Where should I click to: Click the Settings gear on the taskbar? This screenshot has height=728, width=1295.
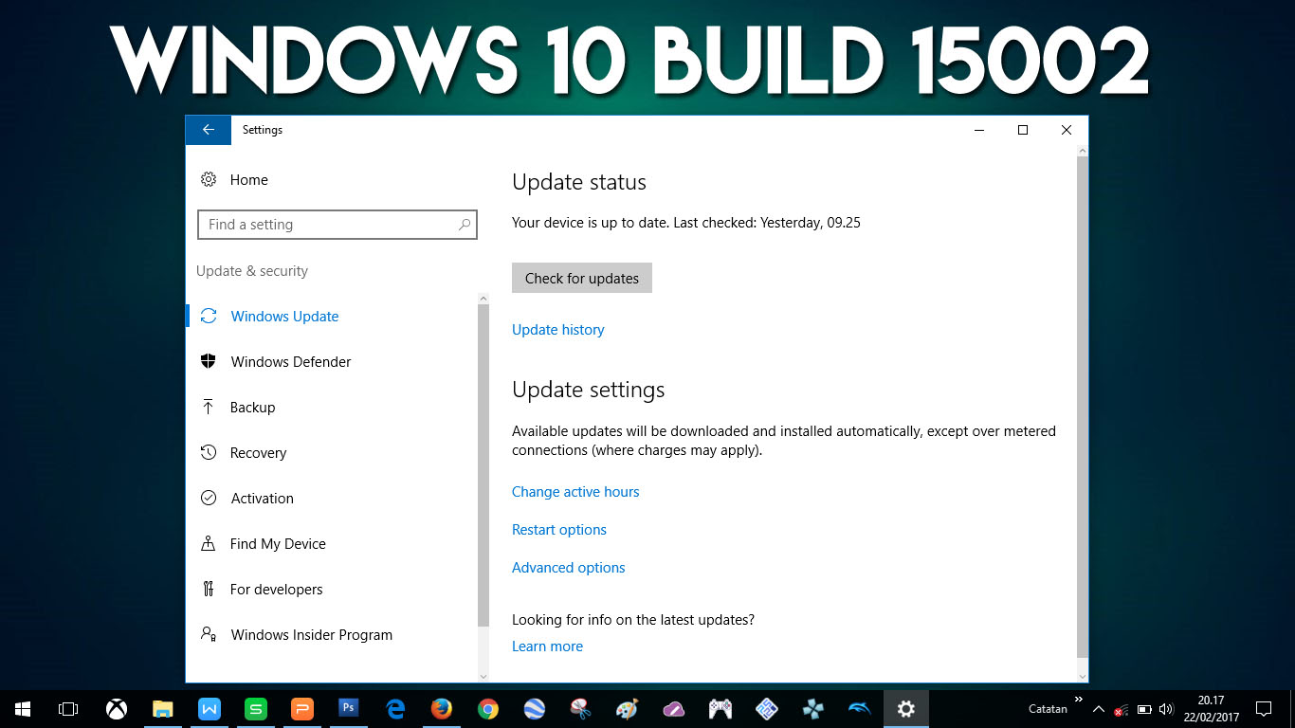[x=906, y=709]
